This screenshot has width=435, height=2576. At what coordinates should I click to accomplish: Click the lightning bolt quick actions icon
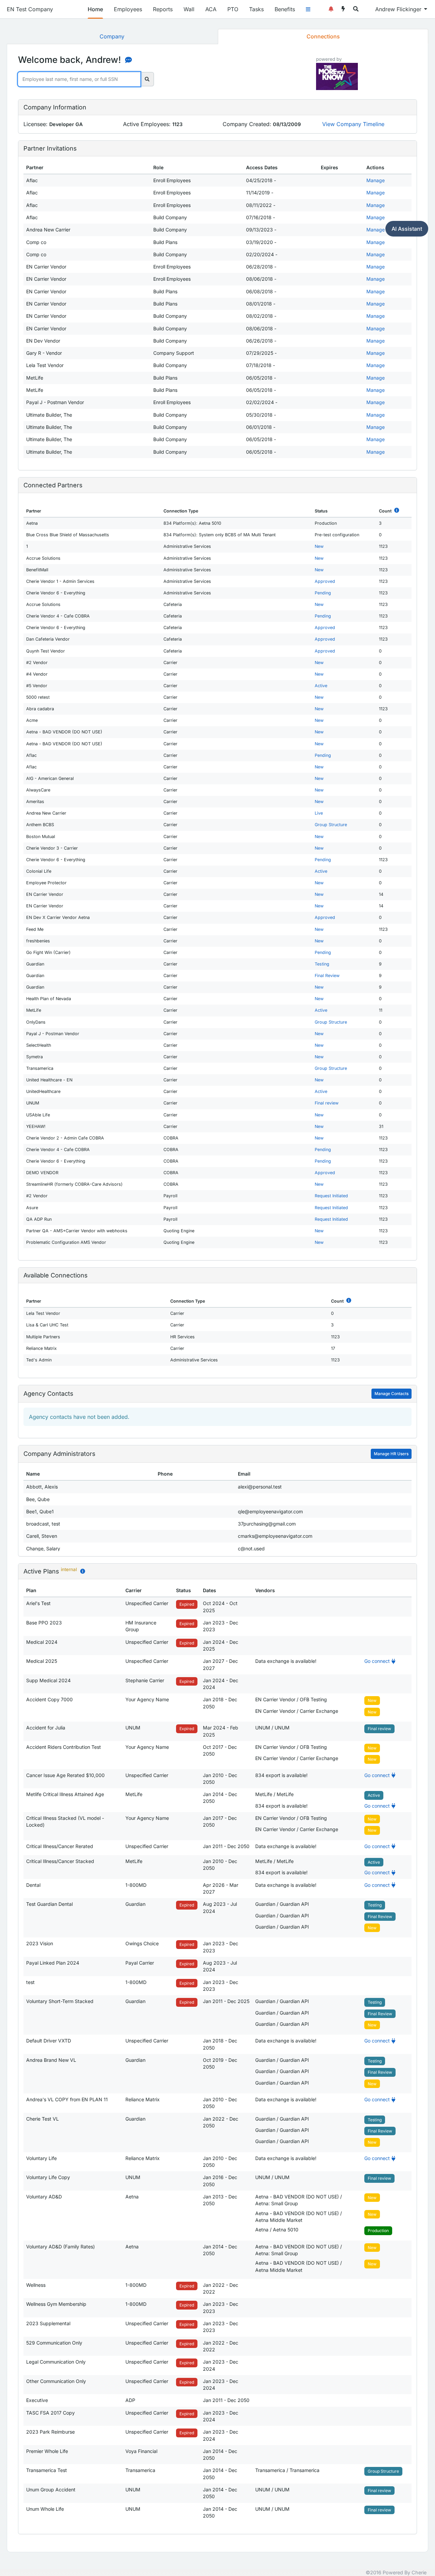click(x=343, y=9)
